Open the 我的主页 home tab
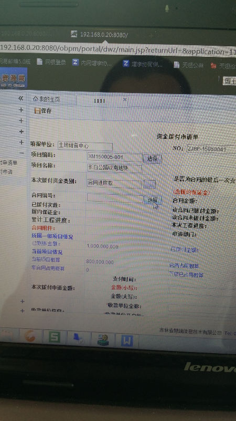The height and width of the screenshot is (421, 236). click(47, 99)
